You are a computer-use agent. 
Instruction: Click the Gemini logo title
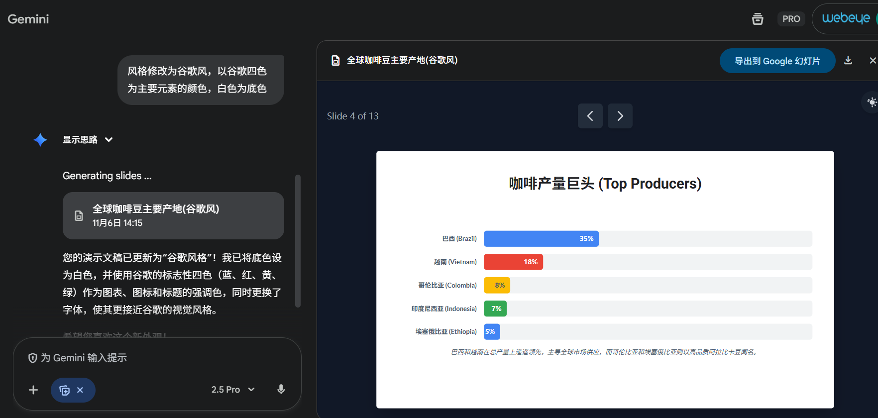28,19
